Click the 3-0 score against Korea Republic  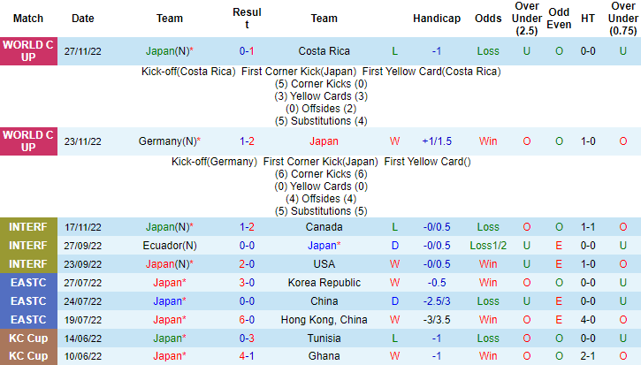point(247,283)
